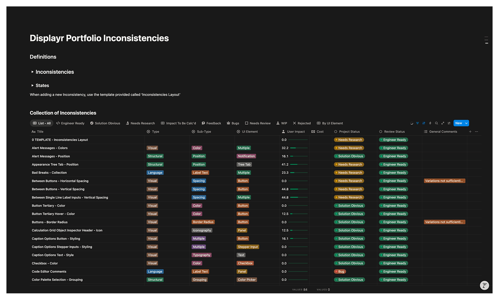Click the 'Border Radius' sub-type tag
The height and width of the screenshot is (300, 499).
[203, 222]
